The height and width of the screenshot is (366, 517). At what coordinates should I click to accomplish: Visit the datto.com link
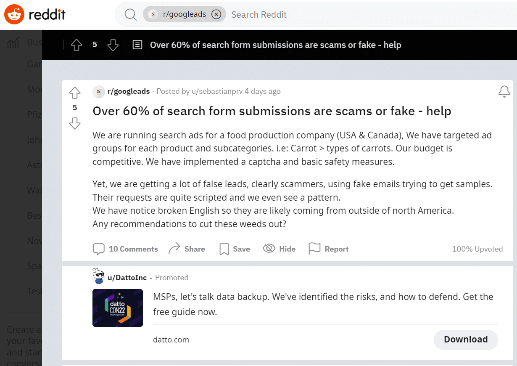point(171,339)
